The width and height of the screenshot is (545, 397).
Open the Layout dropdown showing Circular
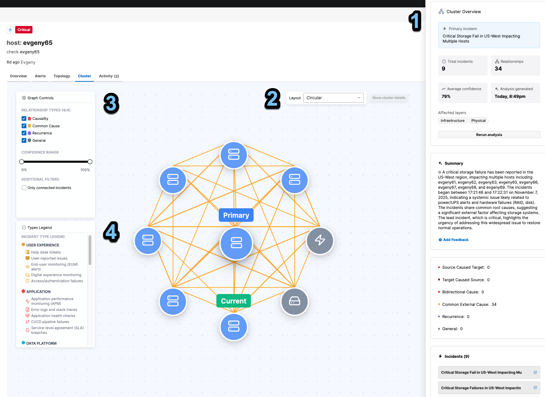click(x=333, y=98)
